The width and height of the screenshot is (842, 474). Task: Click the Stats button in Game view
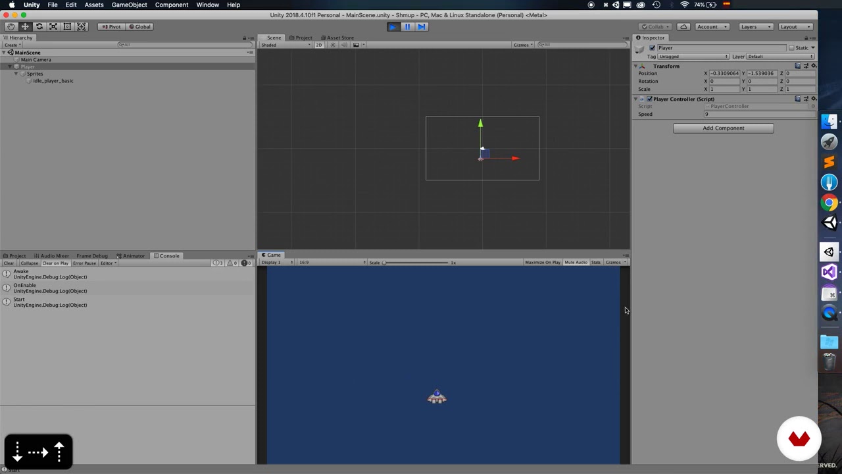[x=596, y=263]
